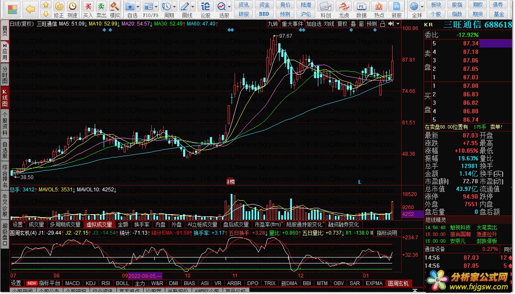Toggle 均线 moving averages display
Image resolution: width=515 pixels, height=294 pixels.
[x=329, y=24]
